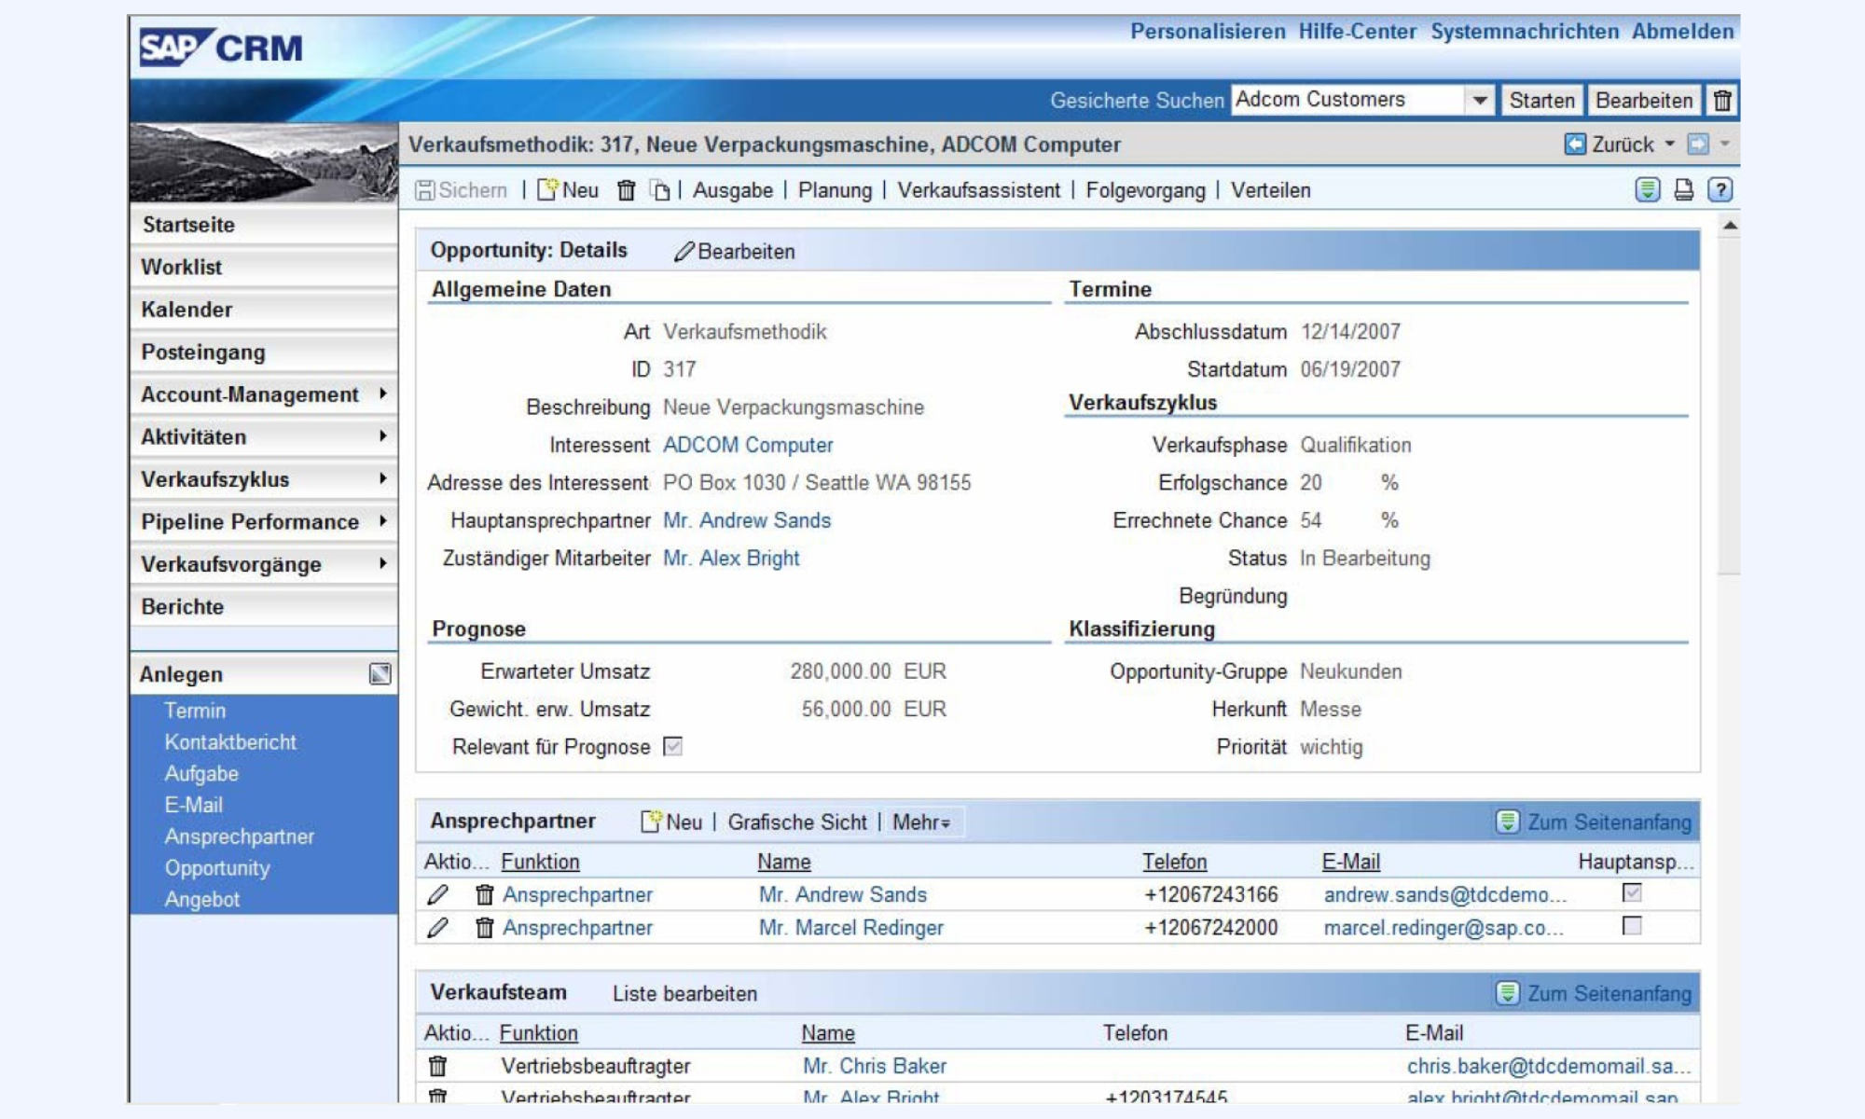Open Posteingang in the navigation
The width and height of the screenshot is (1865, 1119).
pyautogui.click(x=264, y=352)
